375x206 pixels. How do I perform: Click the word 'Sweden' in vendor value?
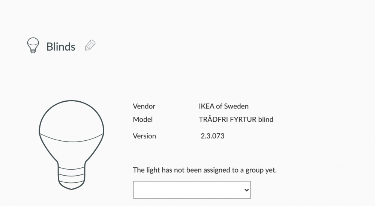tap(236, 106)
